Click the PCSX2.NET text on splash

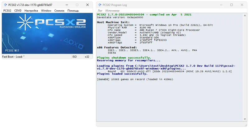[x=12, y=51]
